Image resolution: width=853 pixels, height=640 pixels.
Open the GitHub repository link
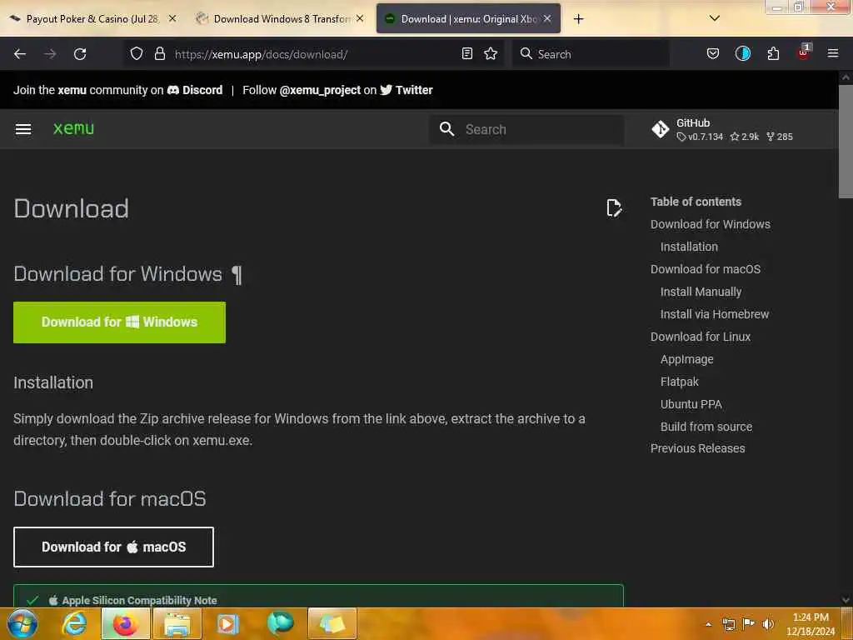[722, 129]
